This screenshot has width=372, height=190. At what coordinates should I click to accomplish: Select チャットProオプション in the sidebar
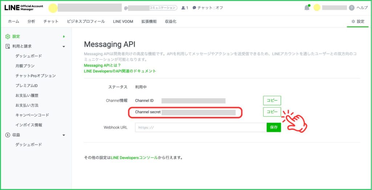tap(36, 76)
